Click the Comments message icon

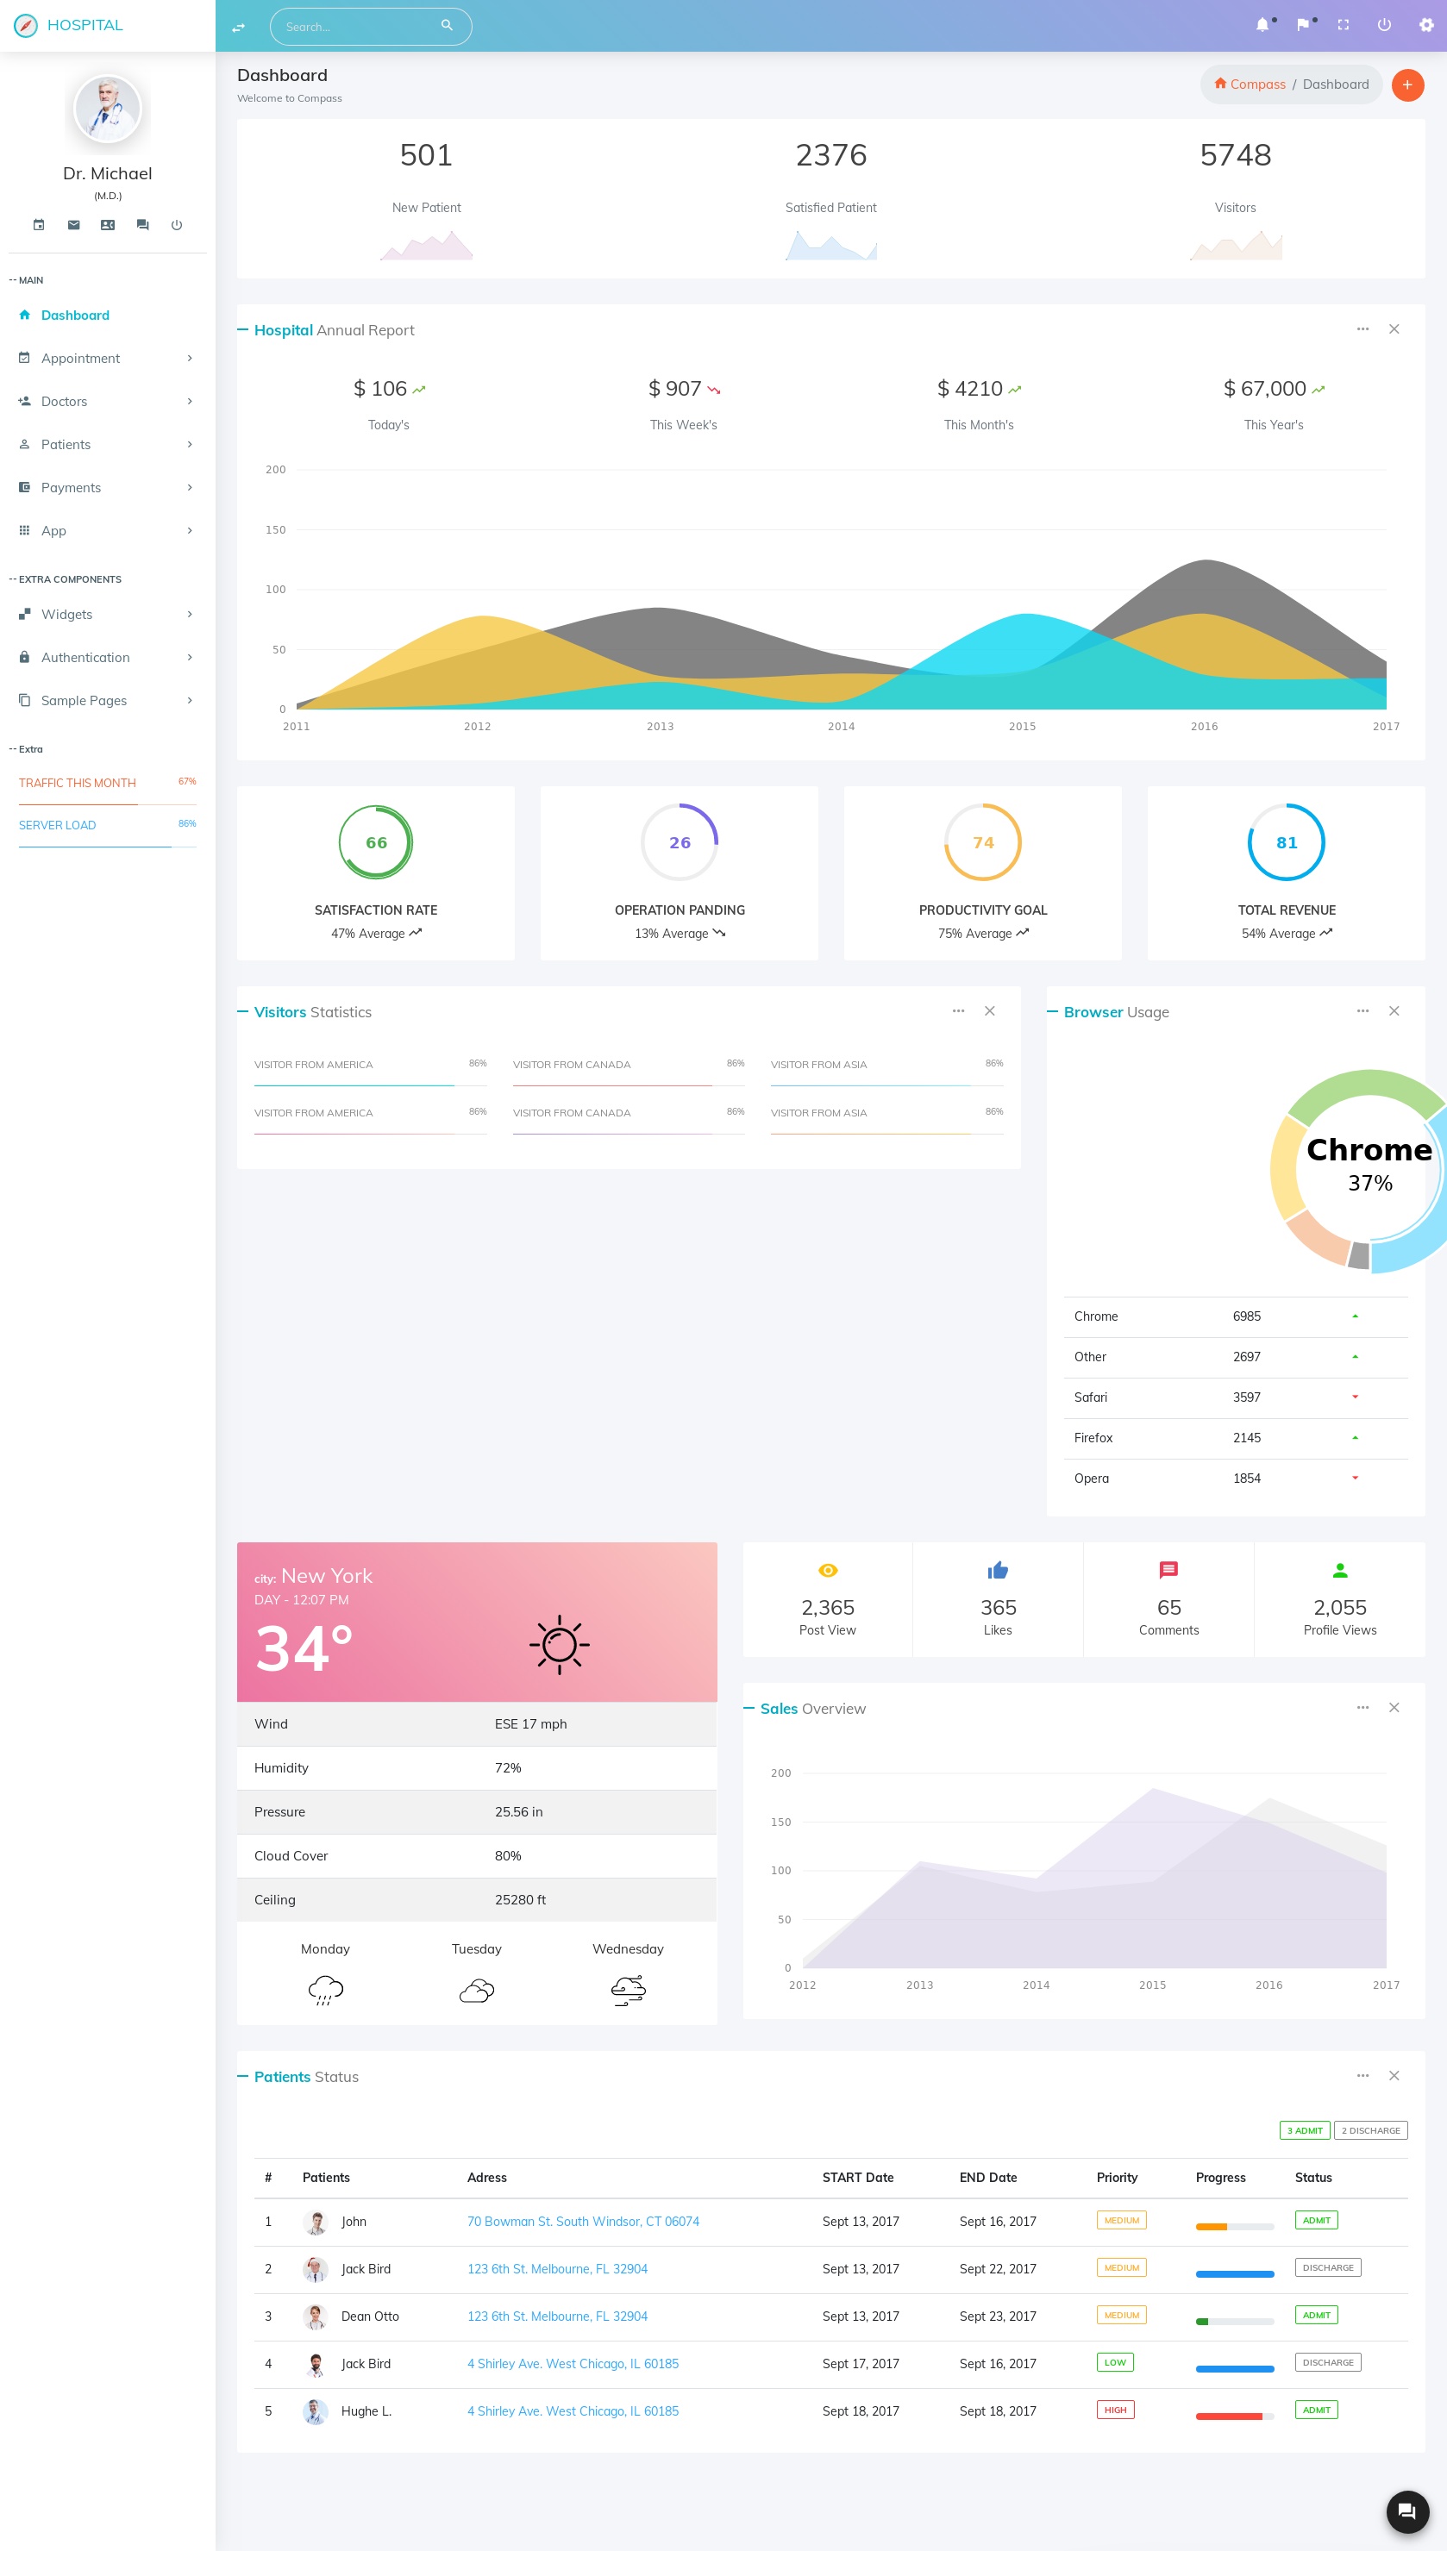point(1168,1570)
